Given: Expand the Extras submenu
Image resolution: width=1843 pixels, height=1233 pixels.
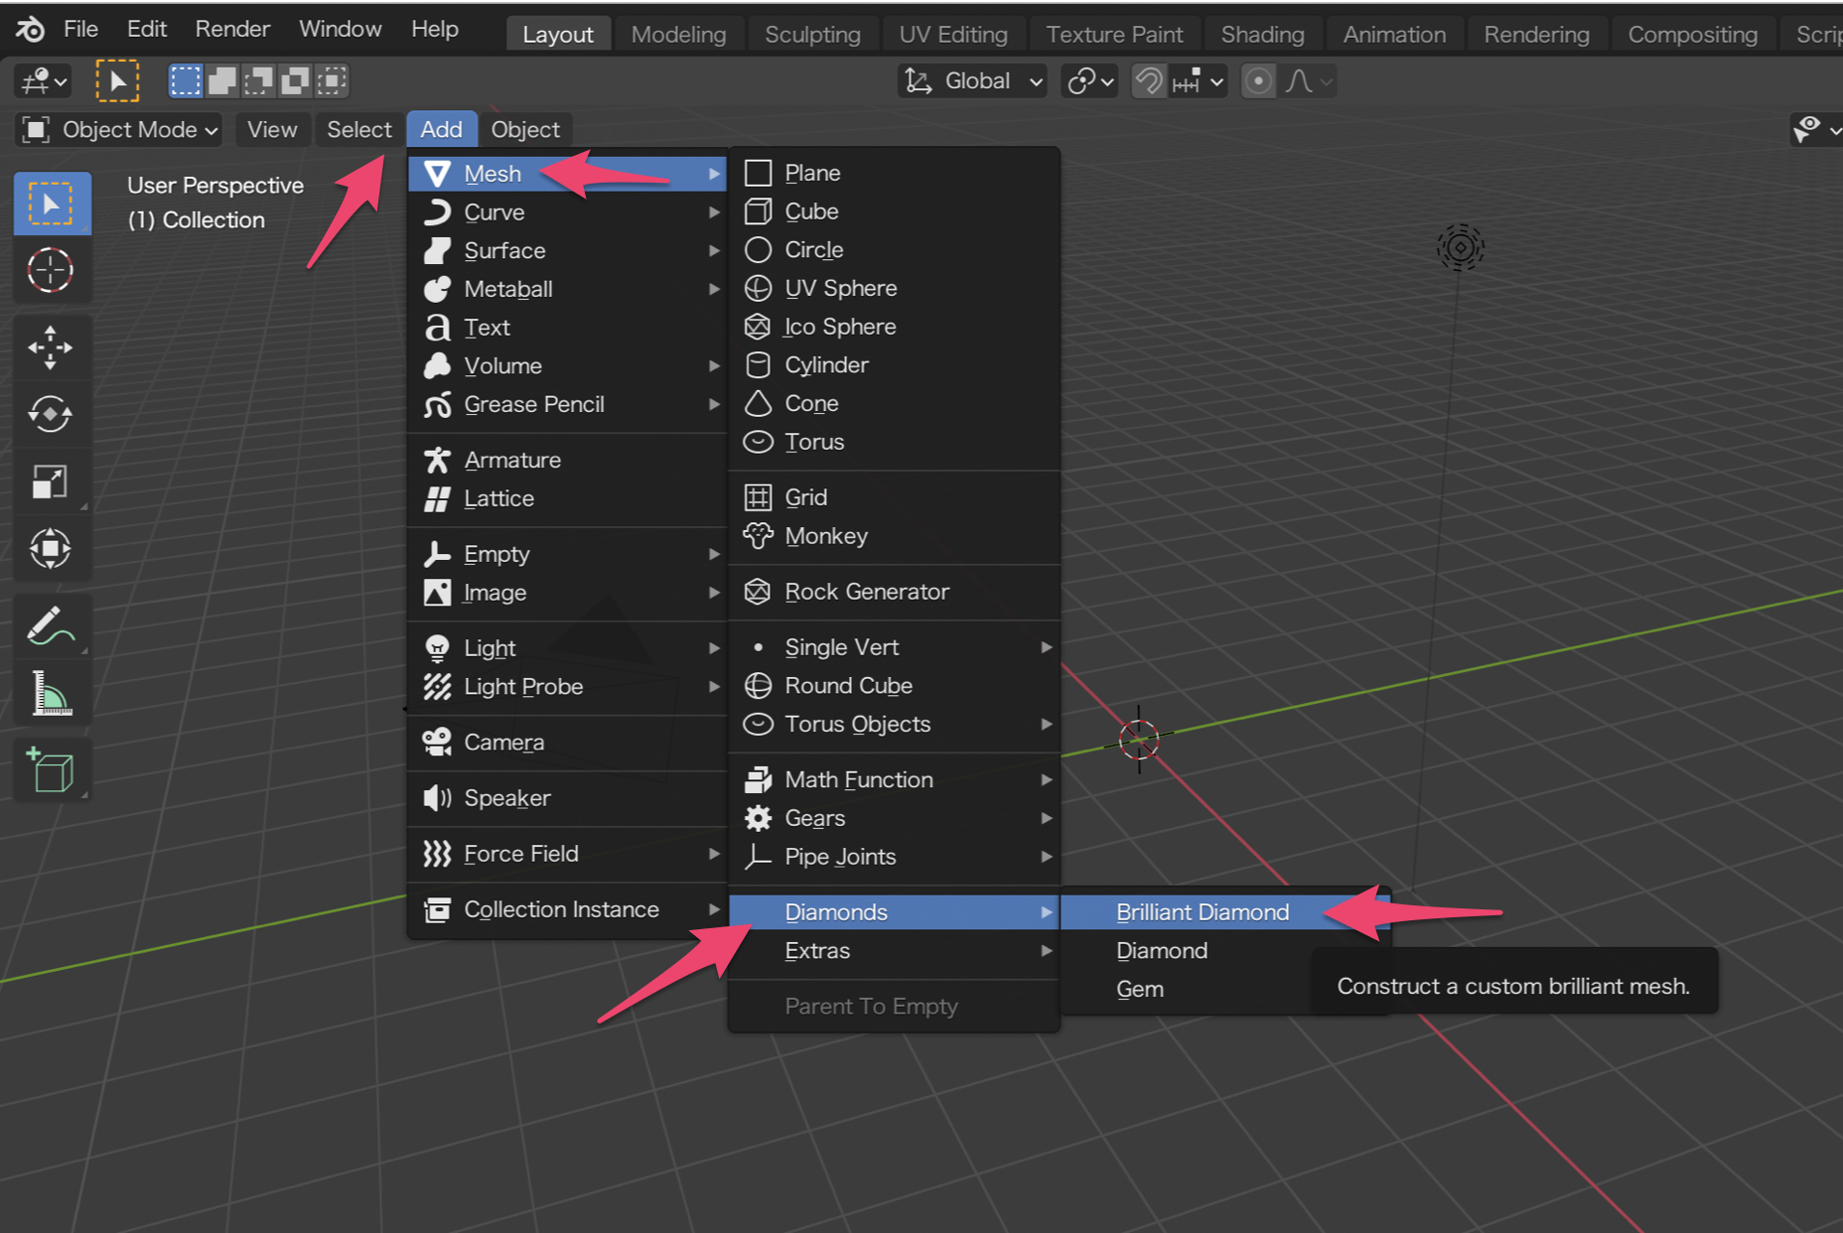Looking at the screenshot, I should click(x=894, y=951).
